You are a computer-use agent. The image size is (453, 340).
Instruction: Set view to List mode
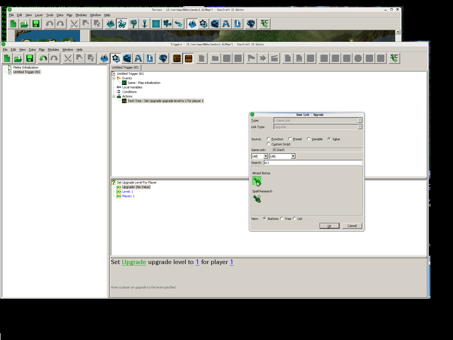click(x=294, y=218)
